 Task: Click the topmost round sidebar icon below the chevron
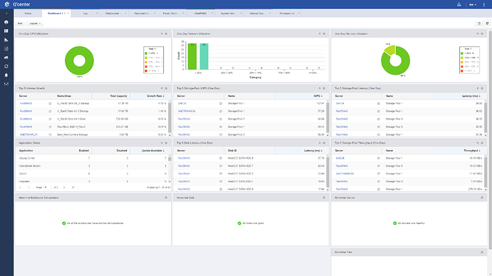(x=6, y=22)
